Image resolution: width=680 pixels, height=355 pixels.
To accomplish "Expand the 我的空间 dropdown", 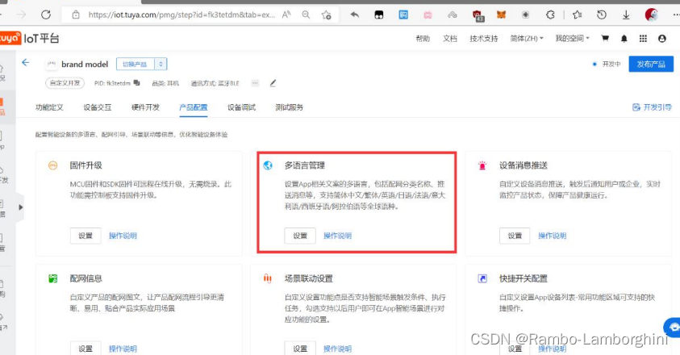I will pyautogui.click(x=572, y=39).
